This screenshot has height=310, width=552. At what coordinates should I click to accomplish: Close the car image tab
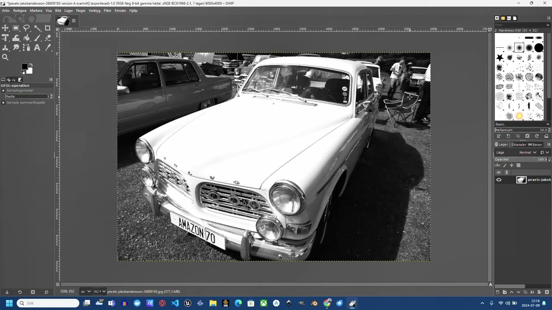(74, 21)
